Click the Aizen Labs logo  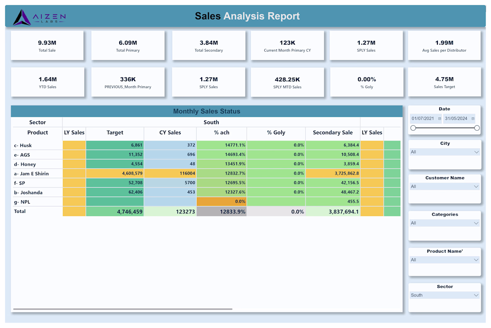point(39,17)
